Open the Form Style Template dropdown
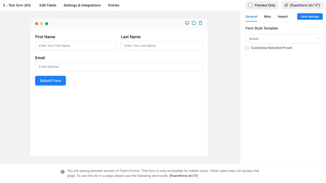 284,39
